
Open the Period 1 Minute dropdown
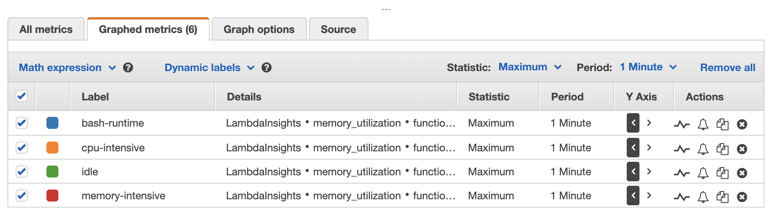tap(648, 67)
